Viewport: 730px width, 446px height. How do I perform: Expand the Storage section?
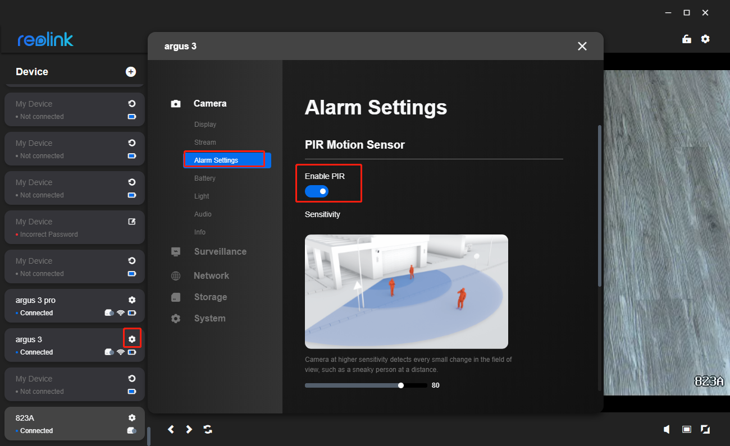(210, 297)
